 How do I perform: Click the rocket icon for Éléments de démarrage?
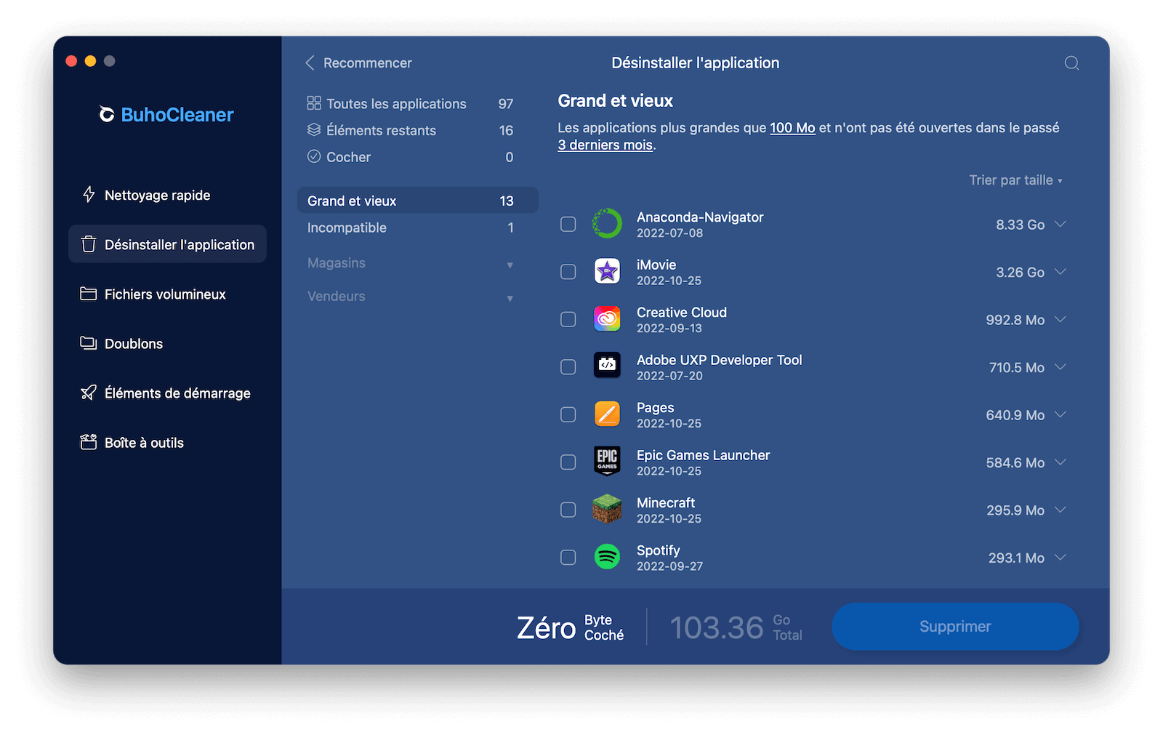[89, 393]
